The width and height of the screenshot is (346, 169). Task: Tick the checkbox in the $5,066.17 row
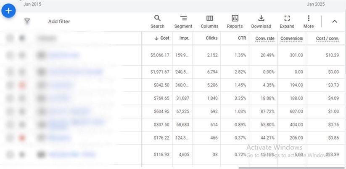tap(10, 55)
